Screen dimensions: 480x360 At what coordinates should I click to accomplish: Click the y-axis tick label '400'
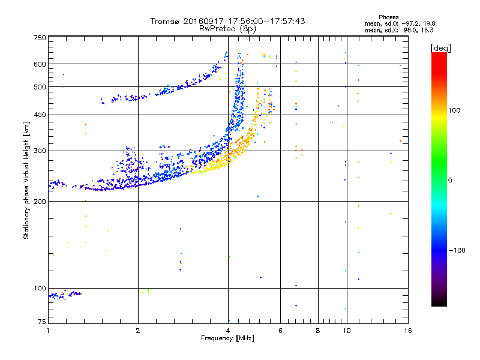[x=40, y=115]
